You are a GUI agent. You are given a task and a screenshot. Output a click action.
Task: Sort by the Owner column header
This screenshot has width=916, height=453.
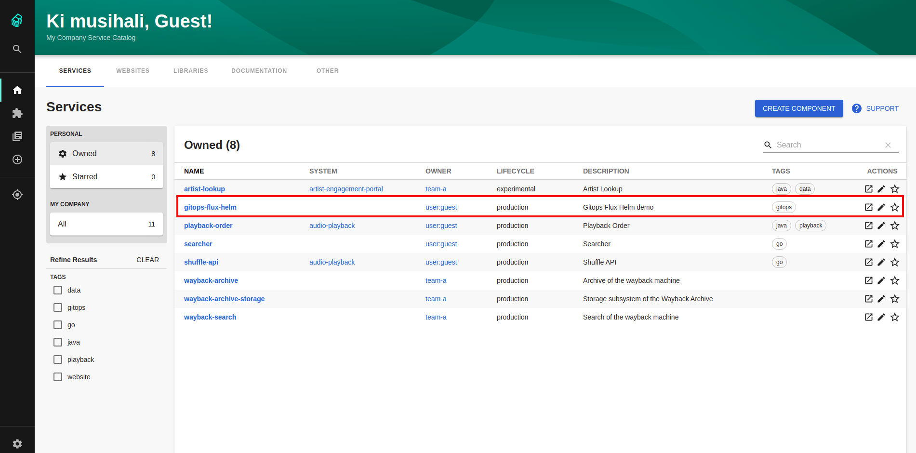coord(438,171)
